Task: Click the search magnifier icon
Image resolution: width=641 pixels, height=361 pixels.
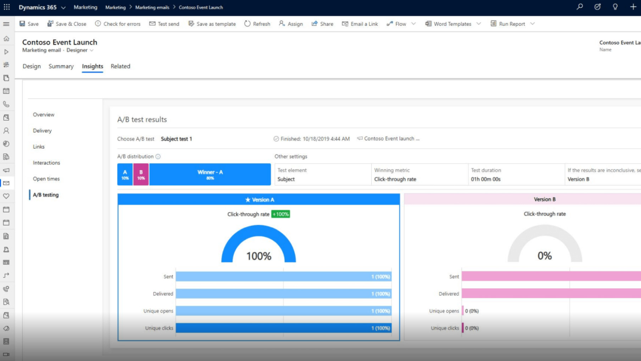Action: tap(580, 7)
